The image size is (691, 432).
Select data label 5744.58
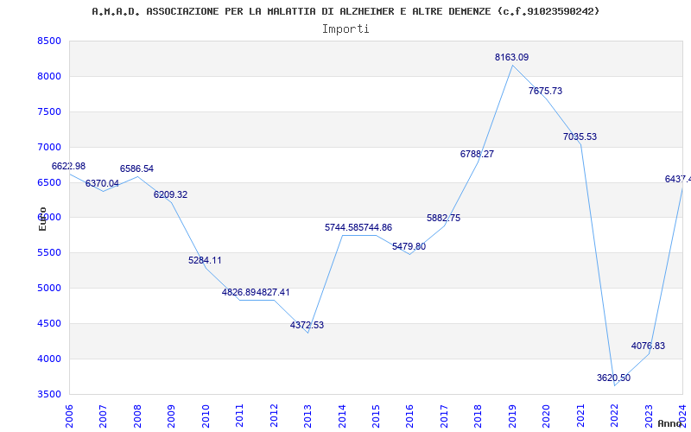point(341,227)
